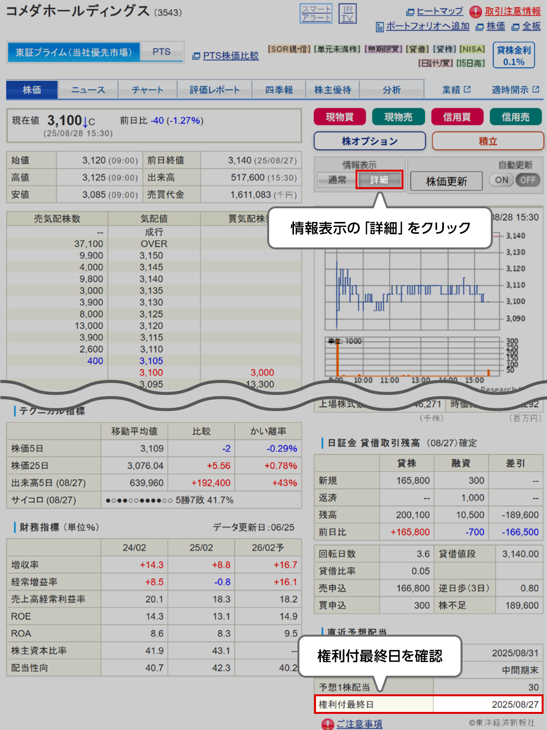
Task: Click 前日終値 value 3,140
Action: [x=240, y=160]
